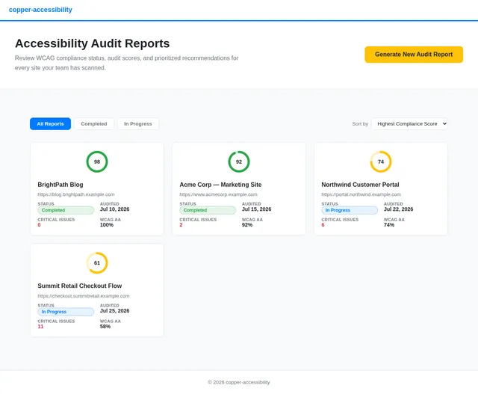Click the 61 score ring on Summit Retail

pyautogui.click(x=97, y=262)
